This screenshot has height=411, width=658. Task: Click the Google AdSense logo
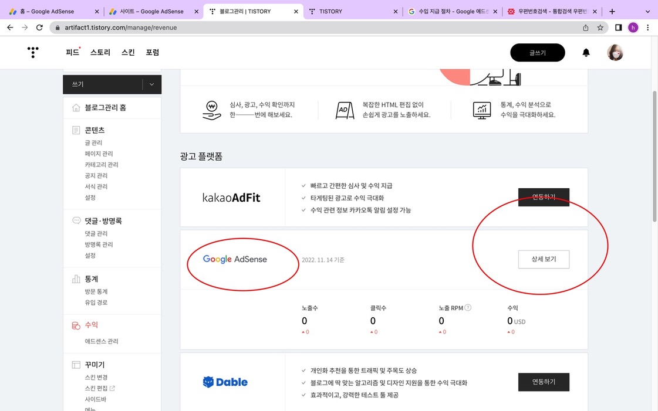tap(235, 259)
